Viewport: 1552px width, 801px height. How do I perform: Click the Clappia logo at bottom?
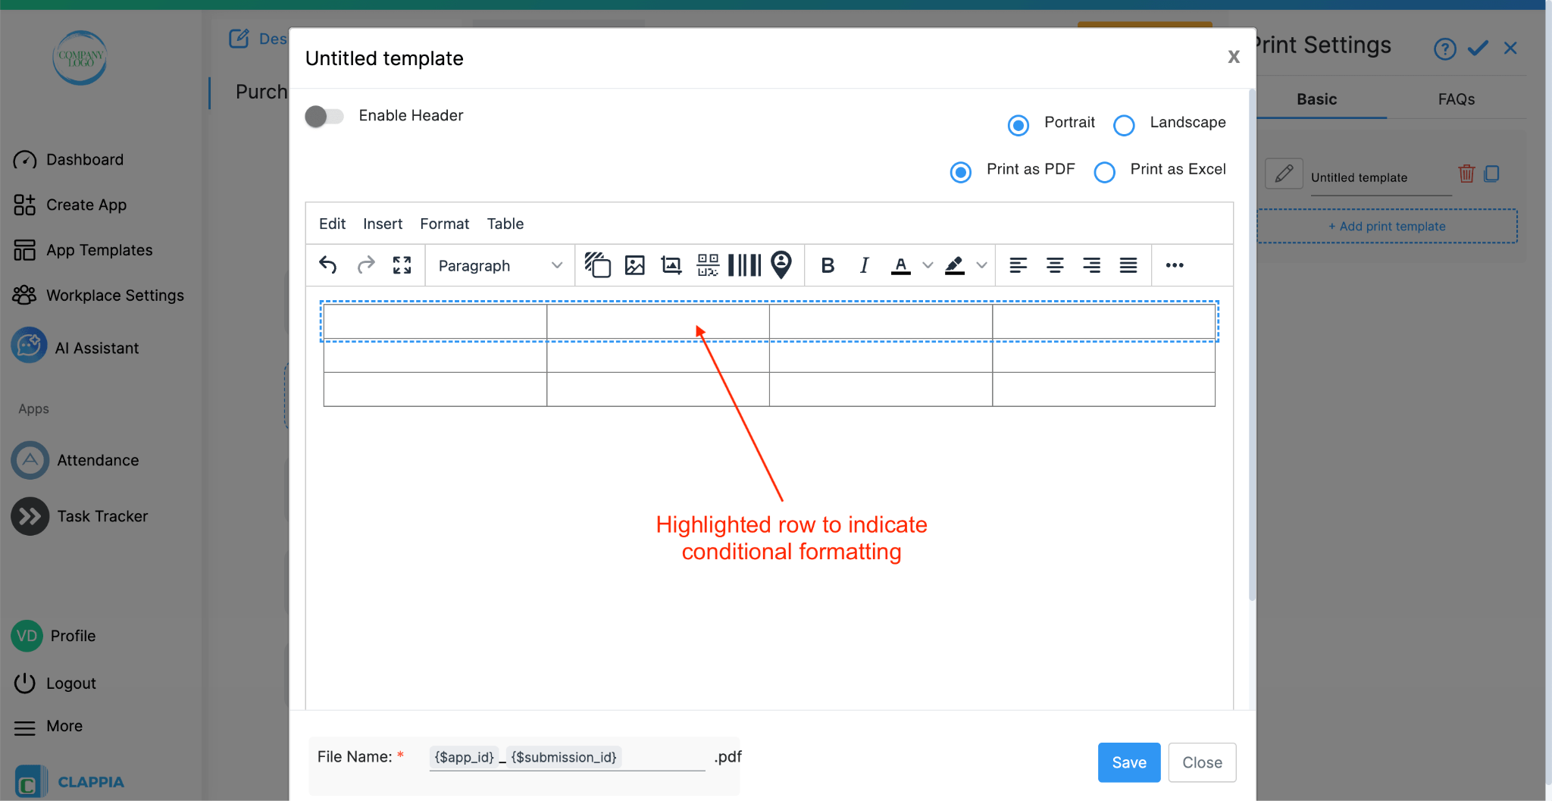[70, 782]
